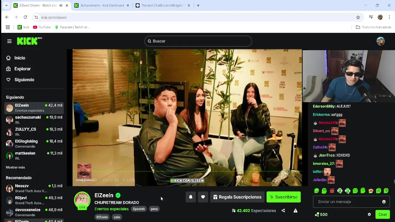395x222 pixels.
Task: Click the chat message input field
Action: click(x=351, y=202)
